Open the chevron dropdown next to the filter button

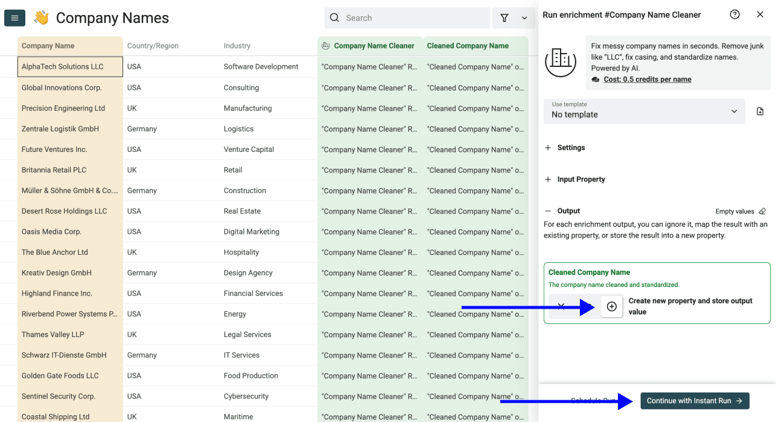point(524,18)
